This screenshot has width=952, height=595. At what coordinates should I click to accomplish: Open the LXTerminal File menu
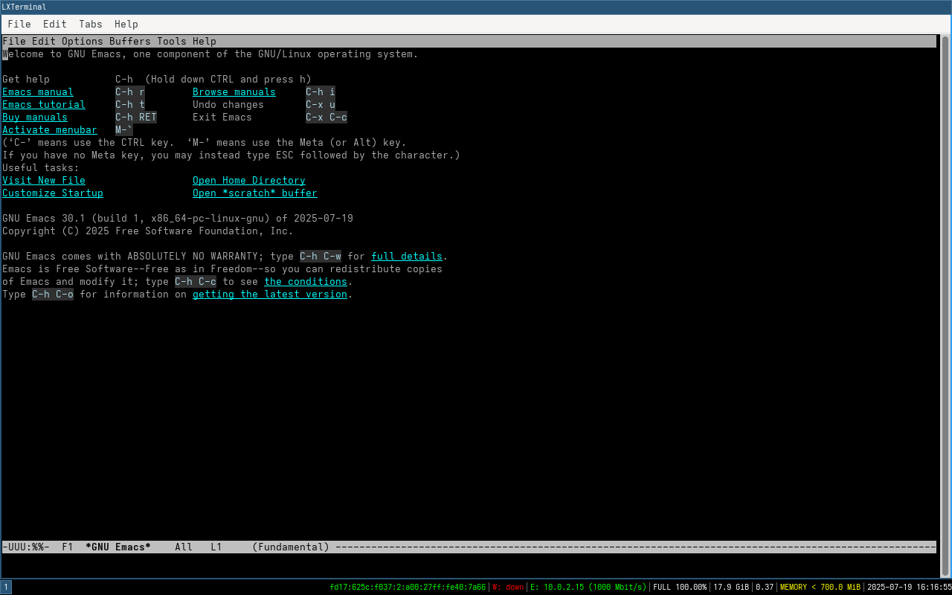click(19, 25)
